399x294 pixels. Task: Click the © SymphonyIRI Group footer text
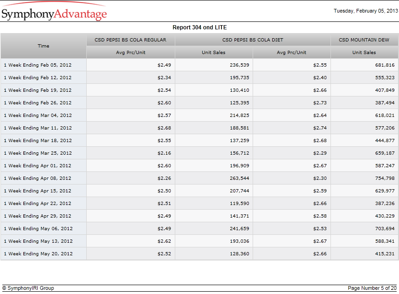(x=28, y=288)
